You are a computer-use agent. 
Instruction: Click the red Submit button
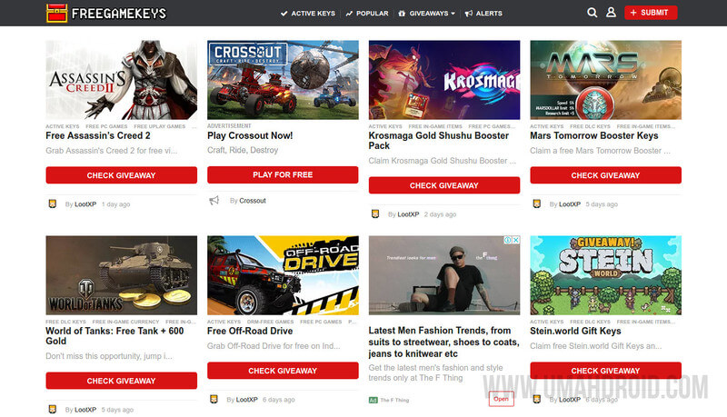pyautogui.click(x=651, y=13)
